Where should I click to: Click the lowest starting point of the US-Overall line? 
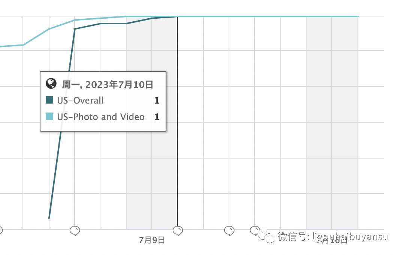(49, 218)
